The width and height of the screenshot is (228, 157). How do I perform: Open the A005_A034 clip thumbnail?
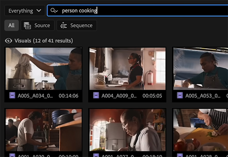(44, 69)
